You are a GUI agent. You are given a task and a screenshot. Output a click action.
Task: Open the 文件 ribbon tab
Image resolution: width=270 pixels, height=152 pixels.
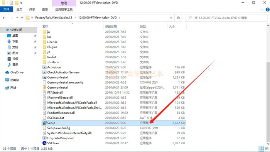(x=7, y=9)
